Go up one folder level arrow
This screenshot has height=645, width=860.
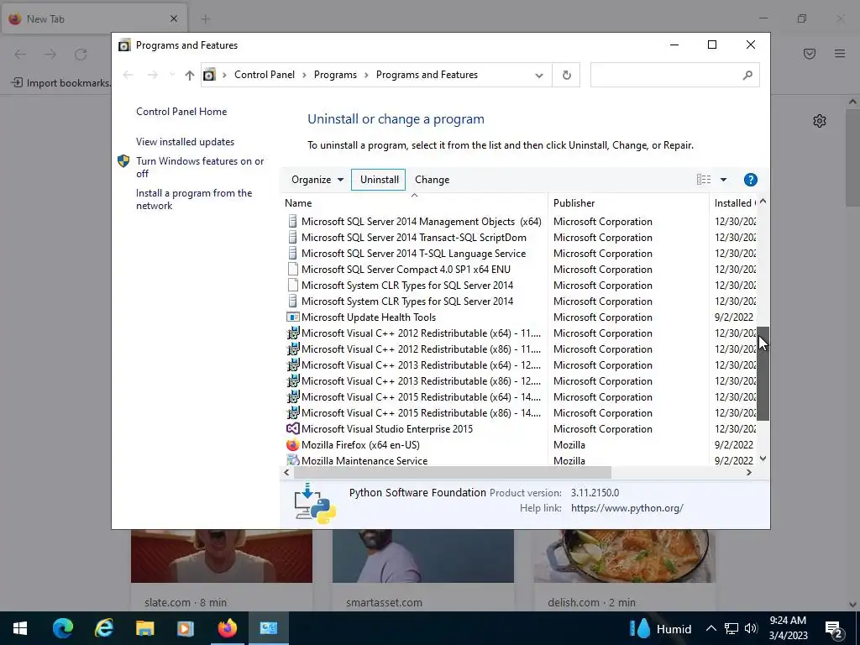189,75
